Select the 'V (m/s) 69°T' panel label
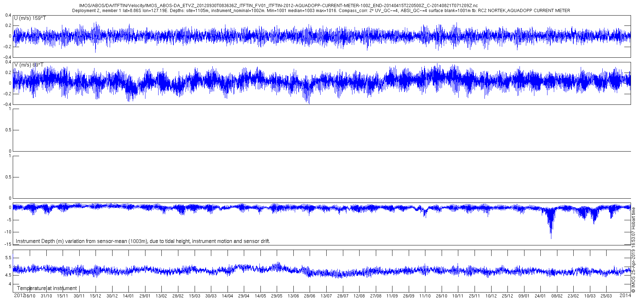 [x=29, y=65]
